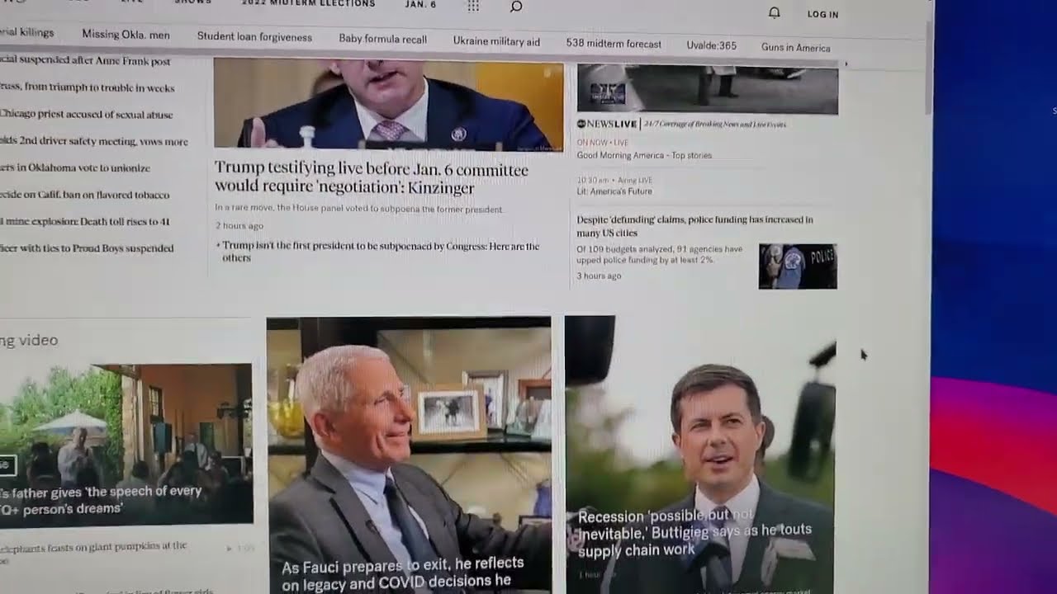The image size is (1057, 594).
Task: Open police funding increased headline
Action: pos(694,226)
